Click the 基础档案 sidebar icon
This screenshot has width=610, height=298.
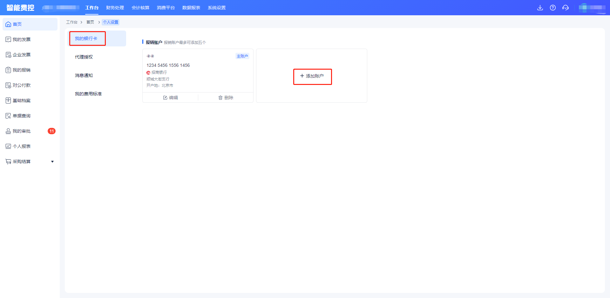coord(8,100)
